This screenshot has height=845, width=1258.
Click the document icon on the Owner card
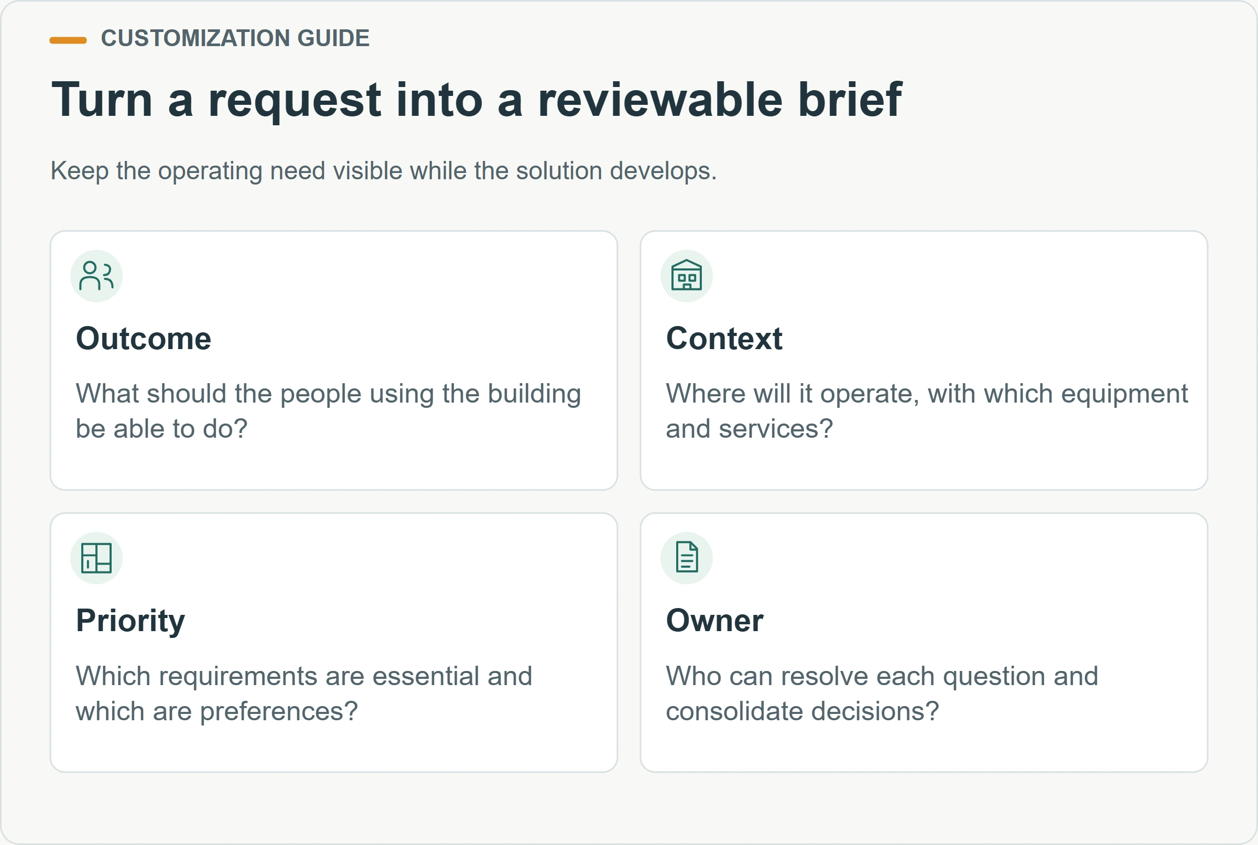click(686, 558)
